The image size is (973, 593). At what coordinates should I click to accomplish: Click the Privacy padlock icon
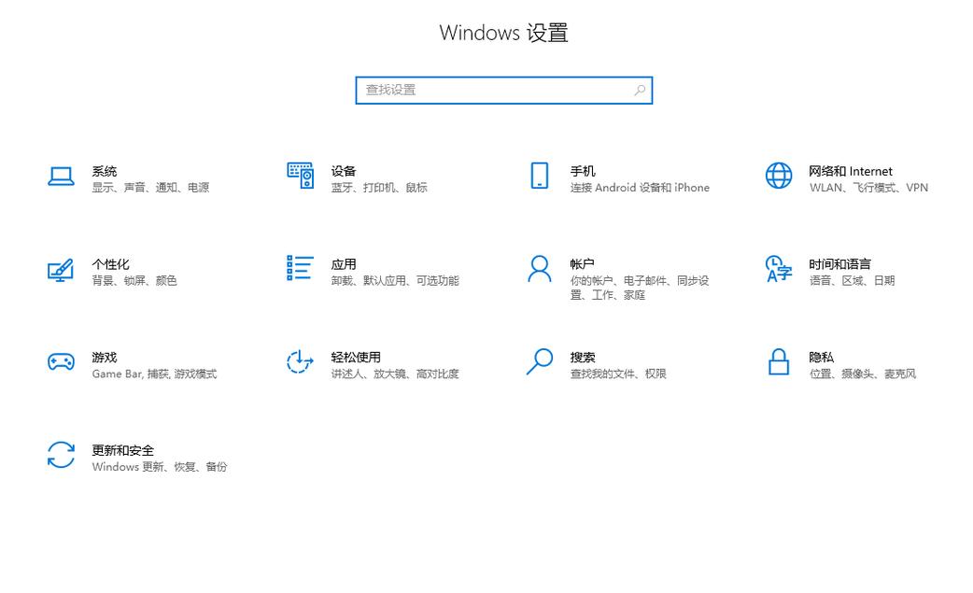(x=778, y=362)
